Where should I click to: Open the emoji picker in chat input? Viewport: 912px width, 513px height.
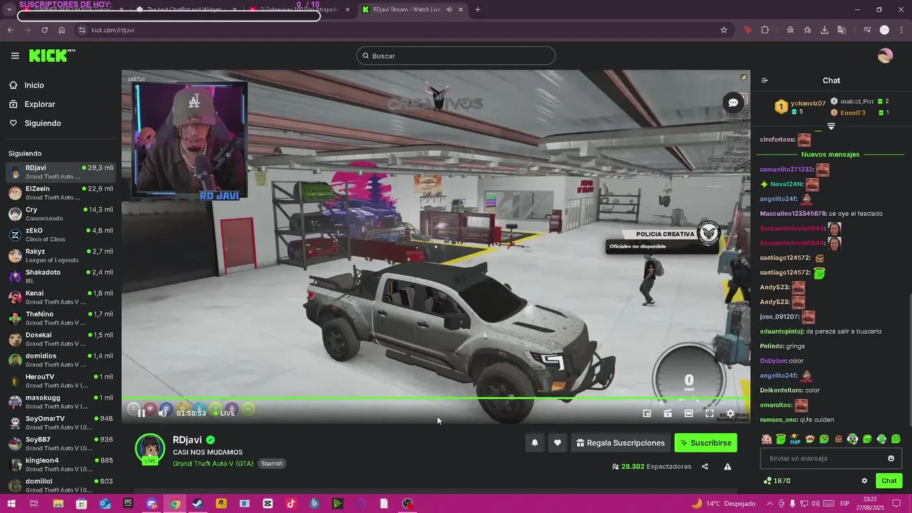891,458
